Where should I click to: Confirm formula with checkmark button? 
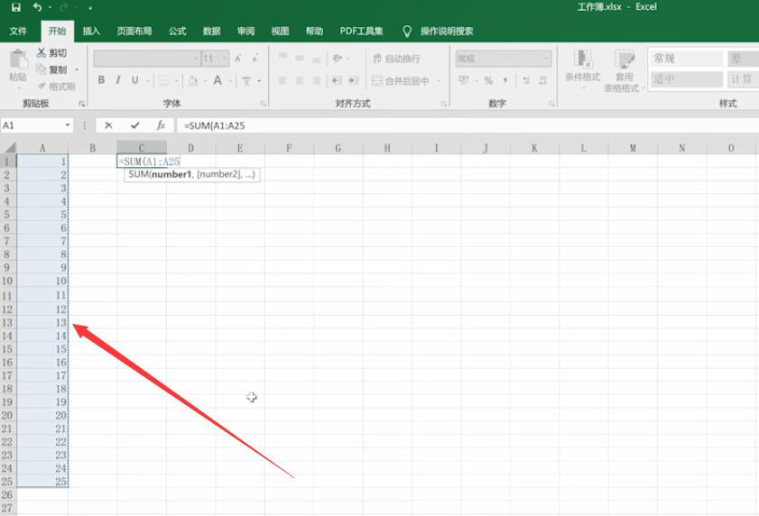(135, 125)
